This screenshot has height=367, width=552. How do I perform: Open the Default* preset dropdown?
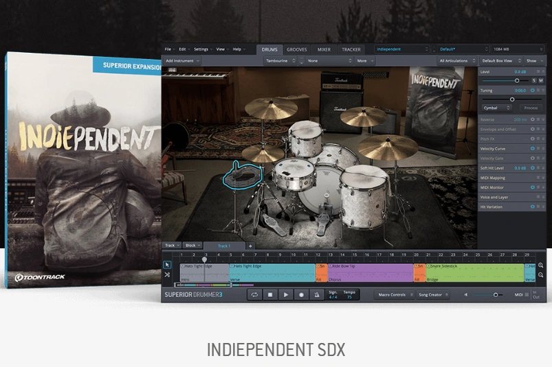(463, 49)
